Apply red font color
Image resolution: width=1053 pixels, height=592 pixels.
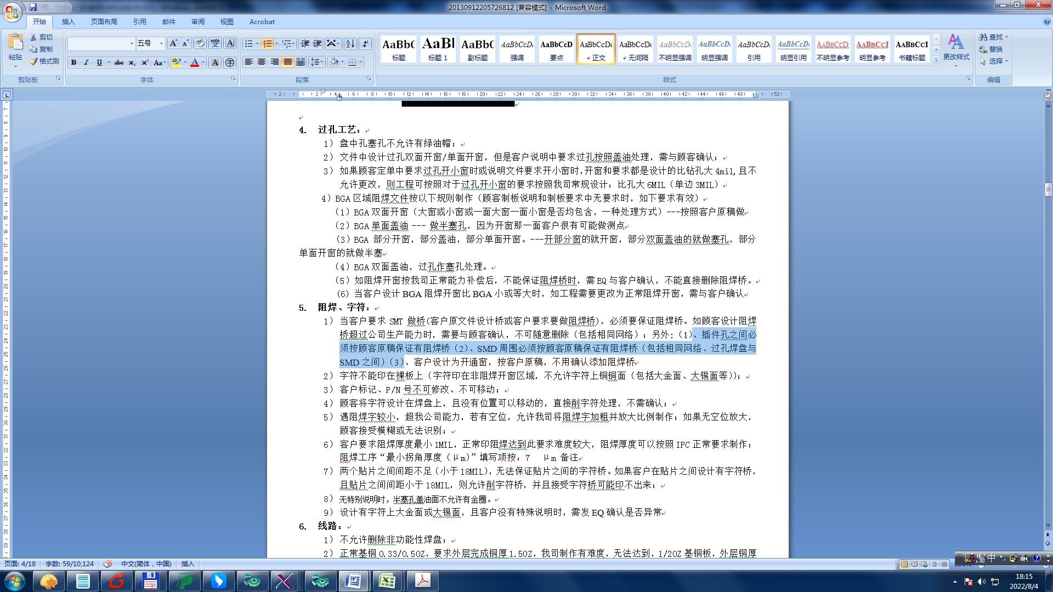(195, 62)
